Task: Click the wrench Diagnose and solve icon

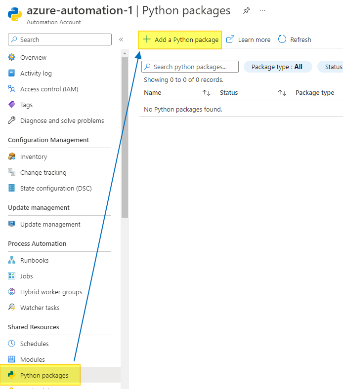Action: click(x=11, y=120)
